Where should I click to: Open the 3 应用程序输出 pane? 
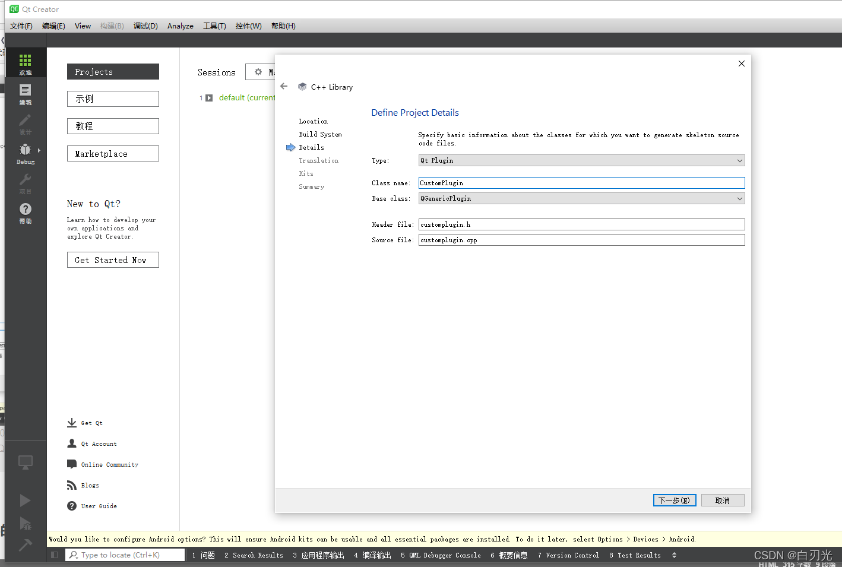point(318,555)
